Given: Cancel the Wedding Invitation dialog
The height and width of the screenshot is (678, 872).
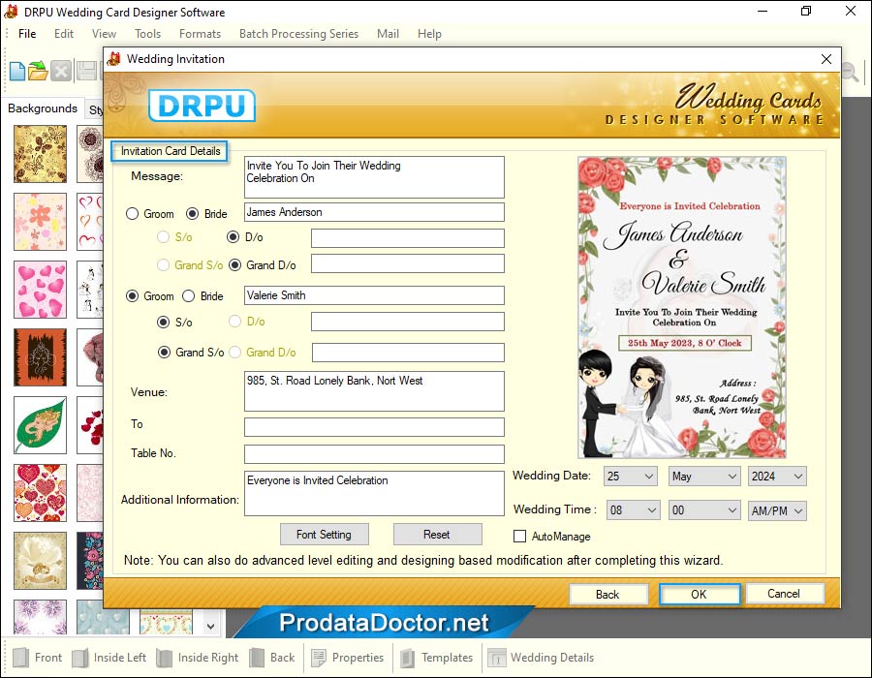Looking at the screenshot, I should pos(784,594).
